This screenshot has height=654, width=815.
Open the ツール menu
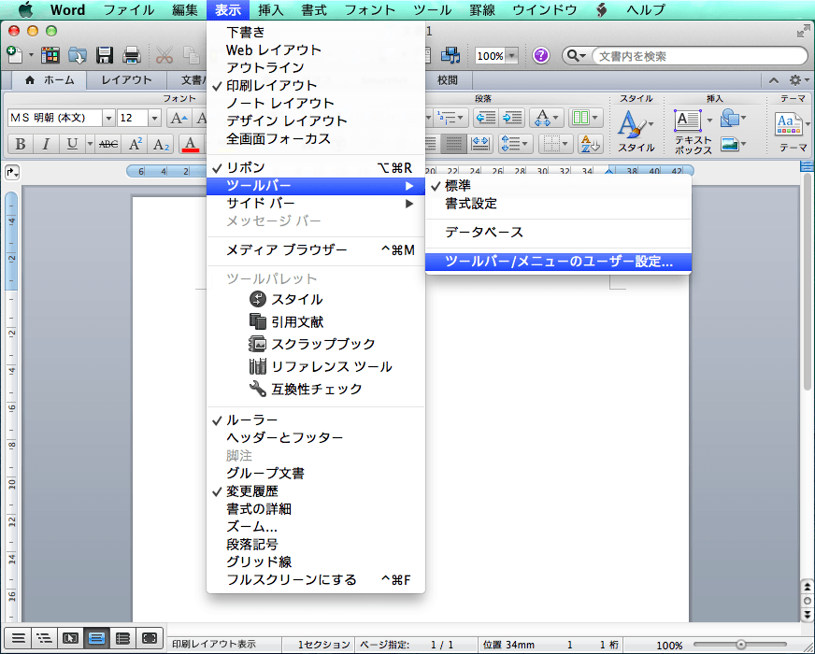(x=432, y=10)
